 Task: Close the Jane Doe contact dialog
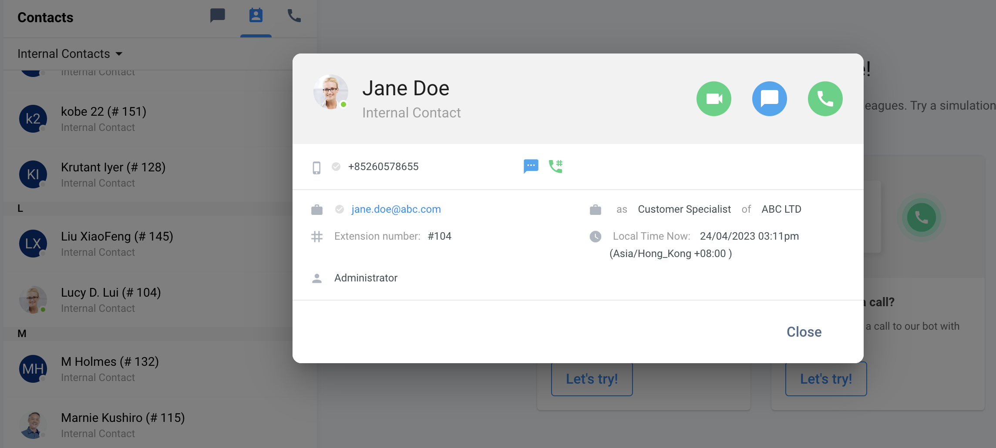(804, 332)
